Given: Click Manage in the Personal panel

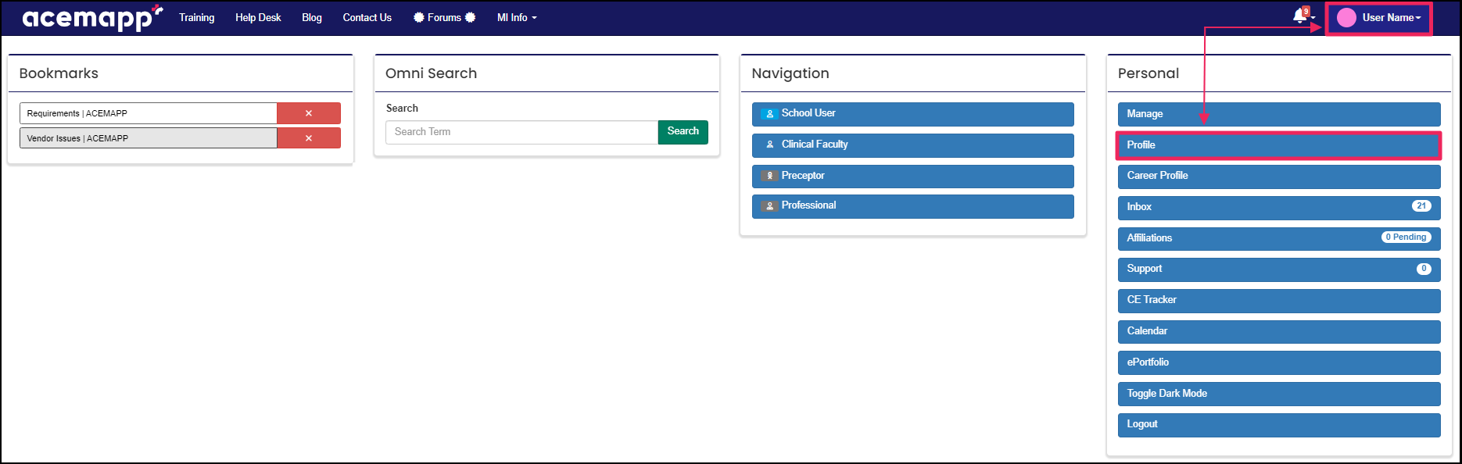Looking at the screenshot, I should [x=1279, y=114].
